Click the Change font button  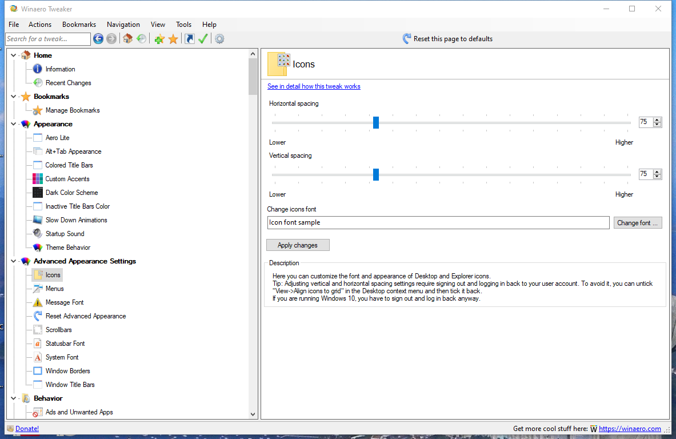point(638,222)
